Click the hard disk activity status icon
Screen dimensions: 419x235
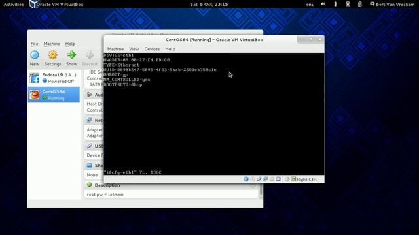point(246,179)
